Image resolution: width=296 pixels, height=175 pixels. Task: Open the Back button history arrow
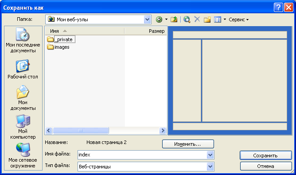166,19
